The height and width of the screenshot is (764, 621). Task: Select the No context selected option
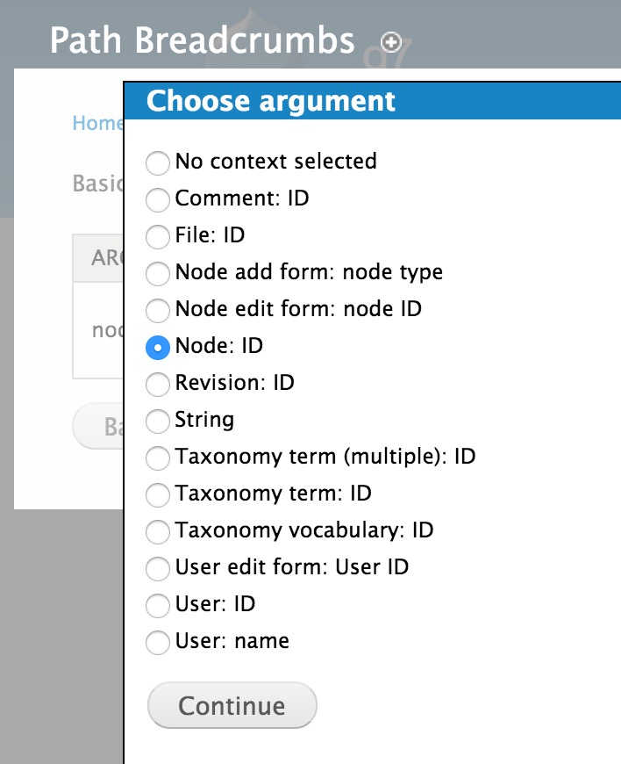[158, 163]
